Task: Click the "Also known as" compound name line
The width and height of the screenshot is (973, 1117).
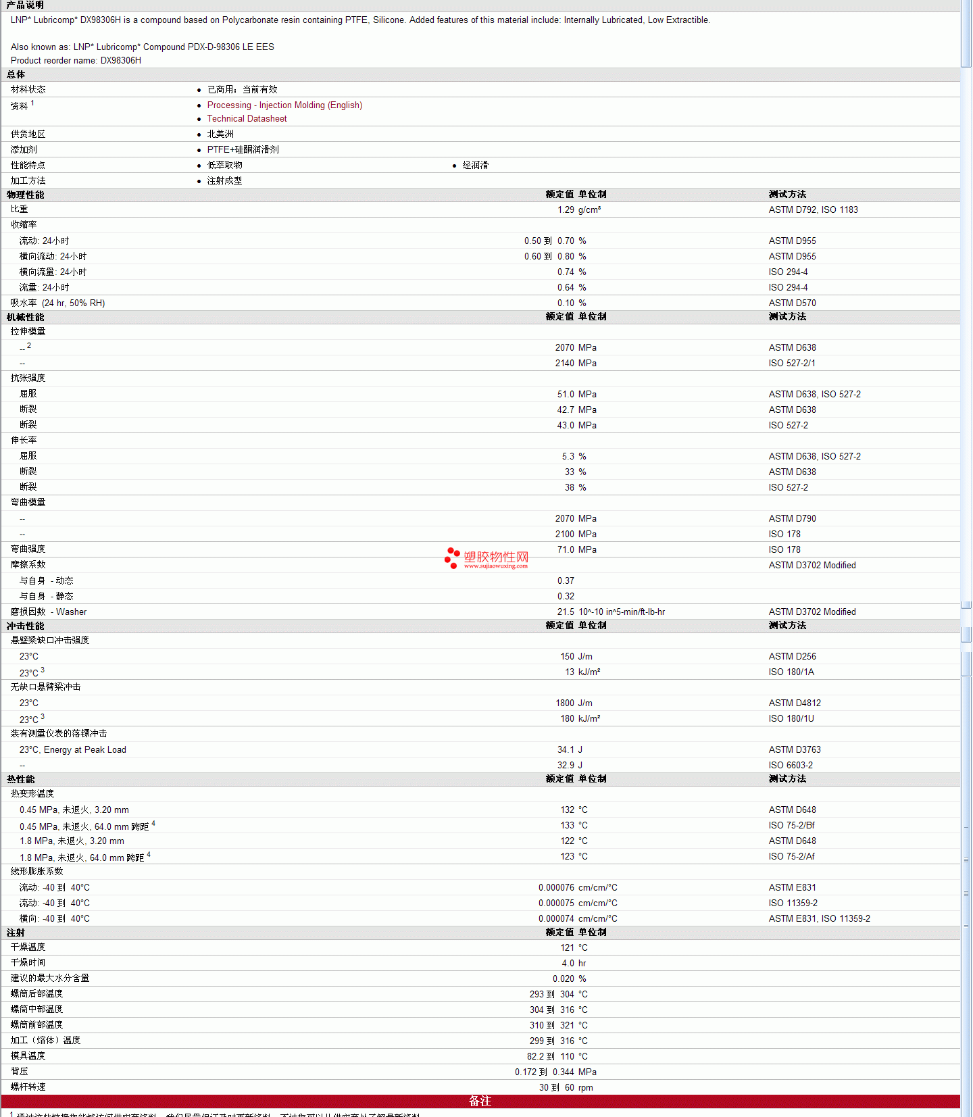Action: (143, 47)
